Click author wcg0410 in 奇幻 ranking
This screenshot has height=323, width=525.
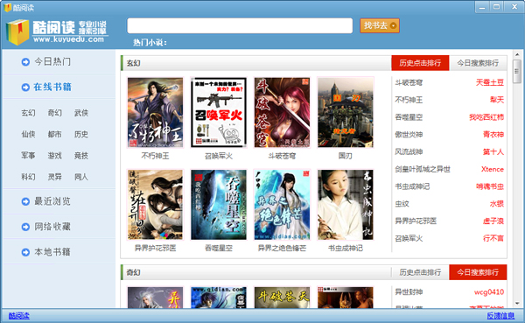click(x=489, y=292)
